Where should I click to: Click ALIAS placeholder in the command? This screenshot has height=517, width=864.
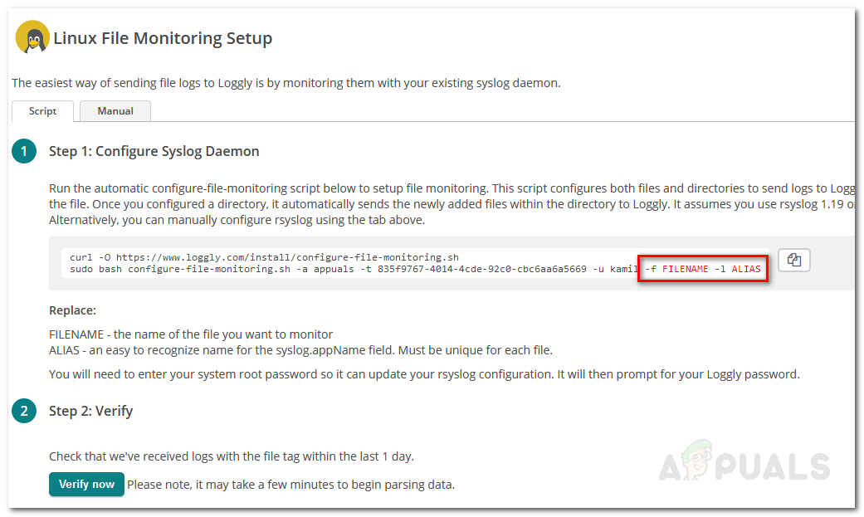point(746,269)
